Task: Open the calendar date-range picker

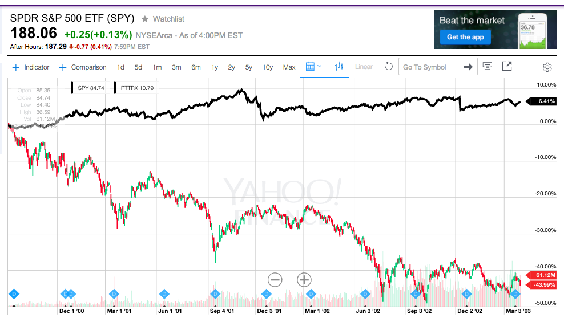Action: pyautogui.click(x=310, y=67)
